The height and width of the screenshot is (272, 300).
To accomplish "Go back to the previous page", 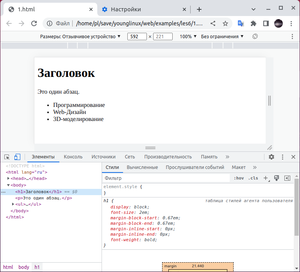I will click(9, 23).
